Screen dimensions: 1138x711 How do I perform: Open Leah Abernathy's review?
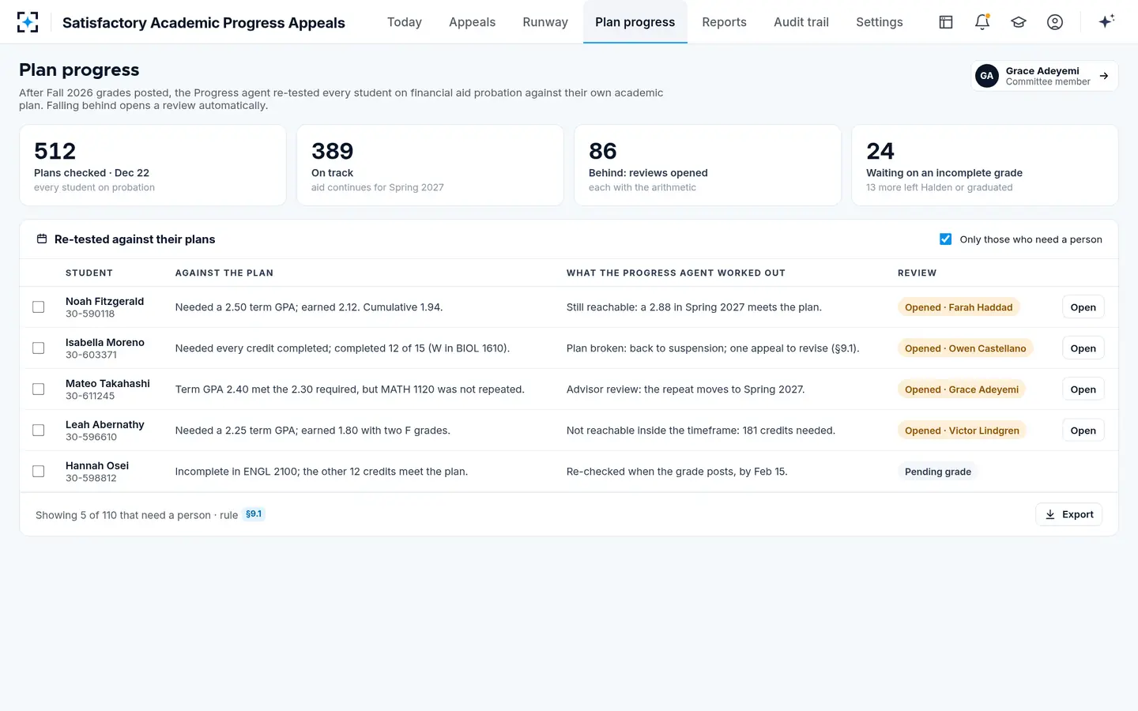coord(1083,431)
